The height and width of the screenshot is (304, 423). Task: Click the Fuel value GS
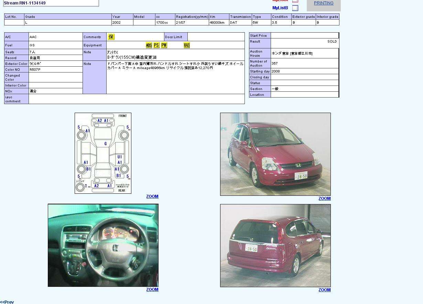pos(32,45)
